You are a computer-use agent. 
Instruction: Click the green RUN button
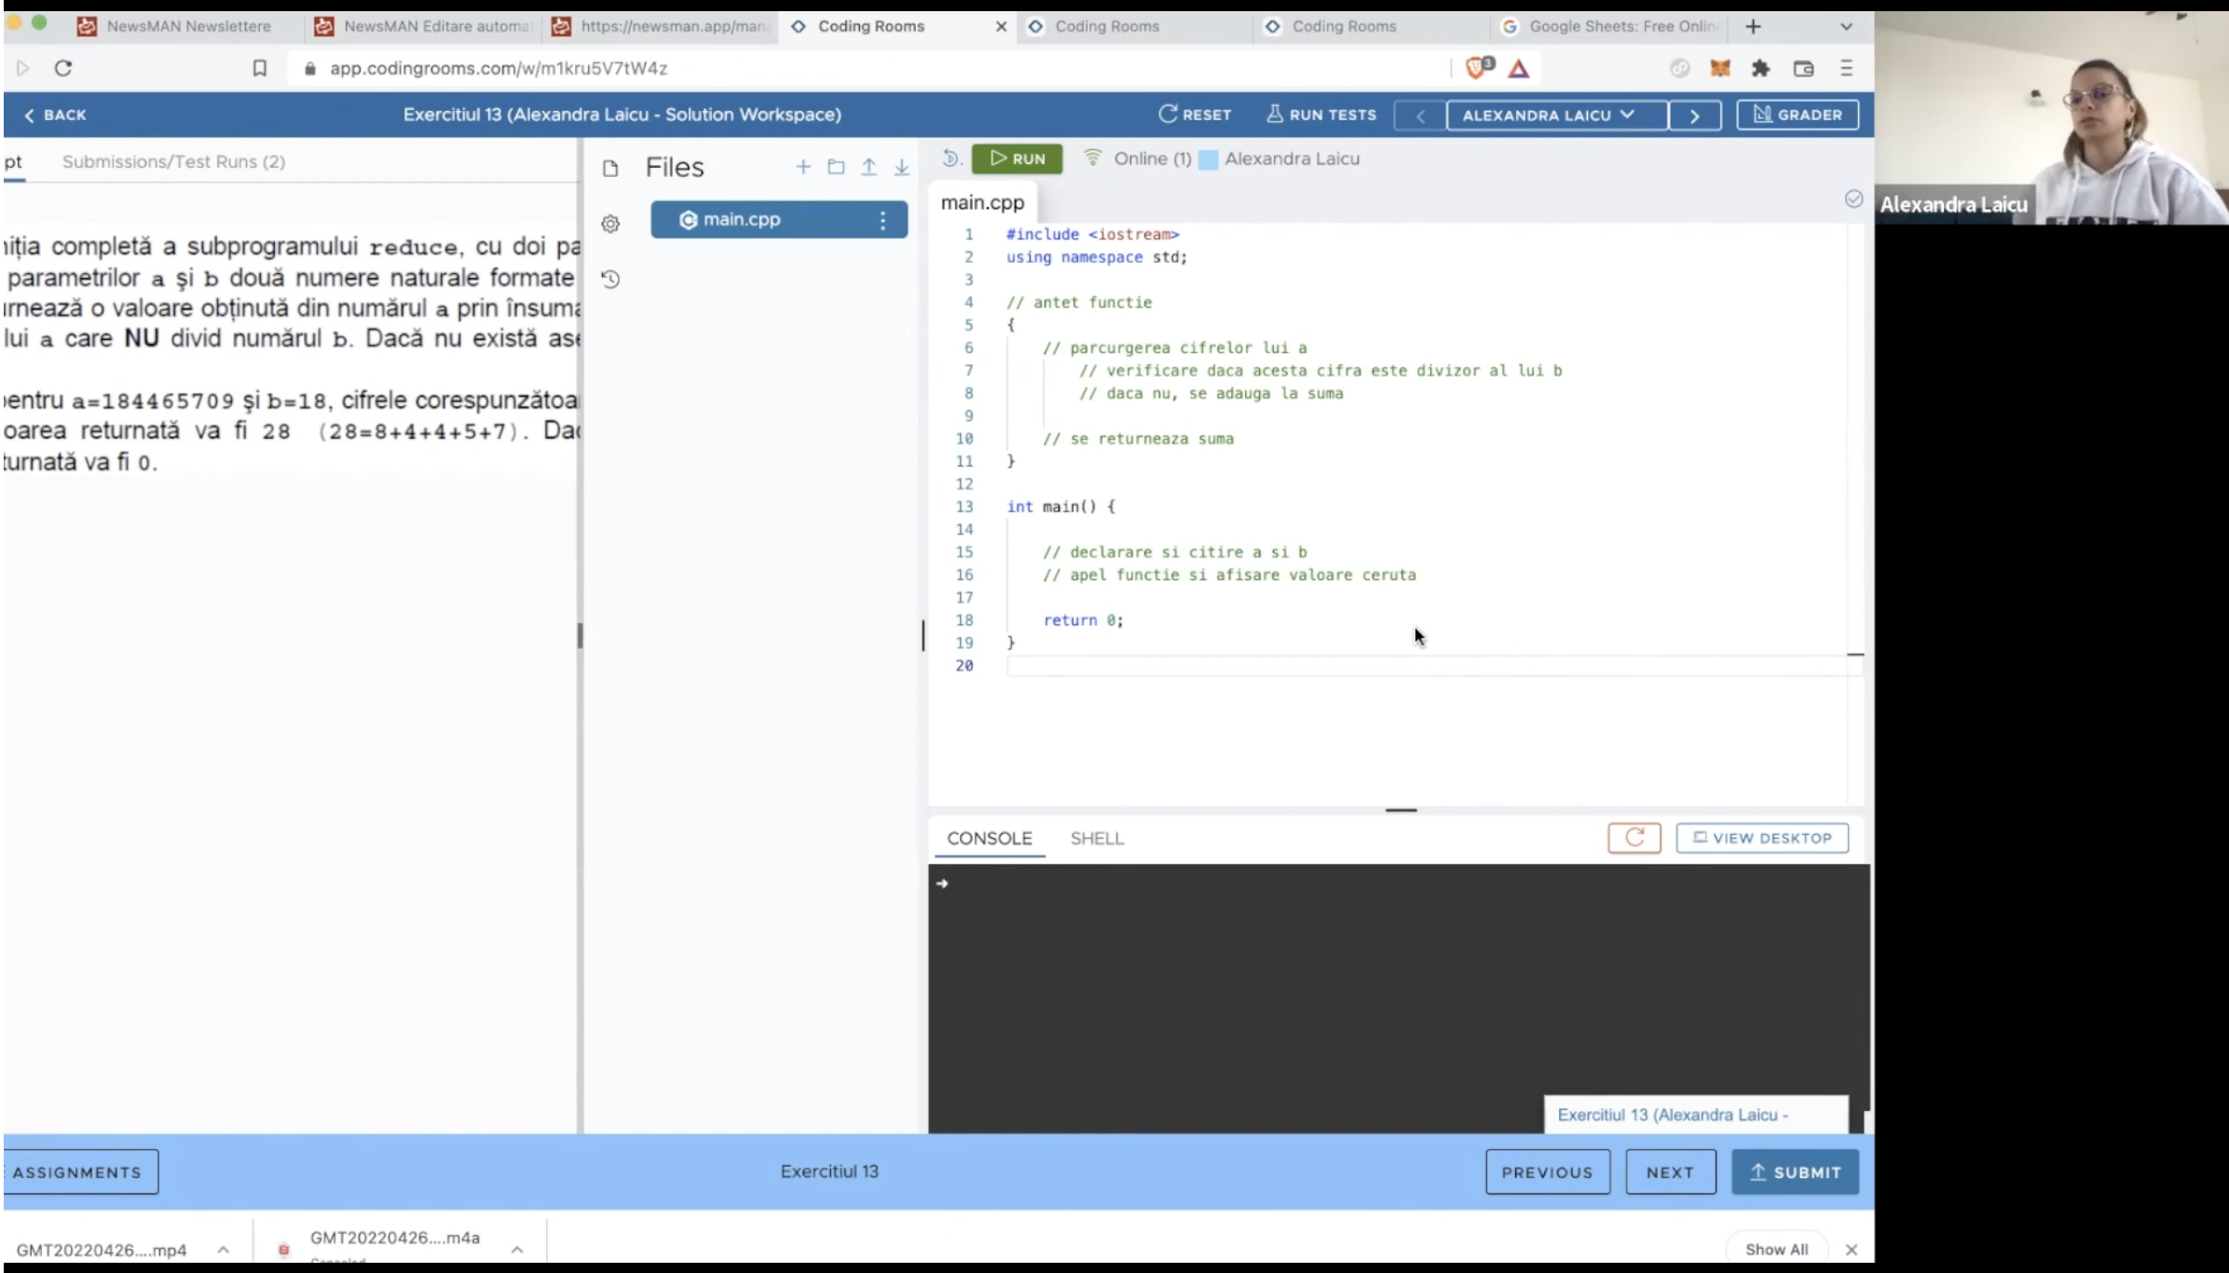coord(1017,158)
